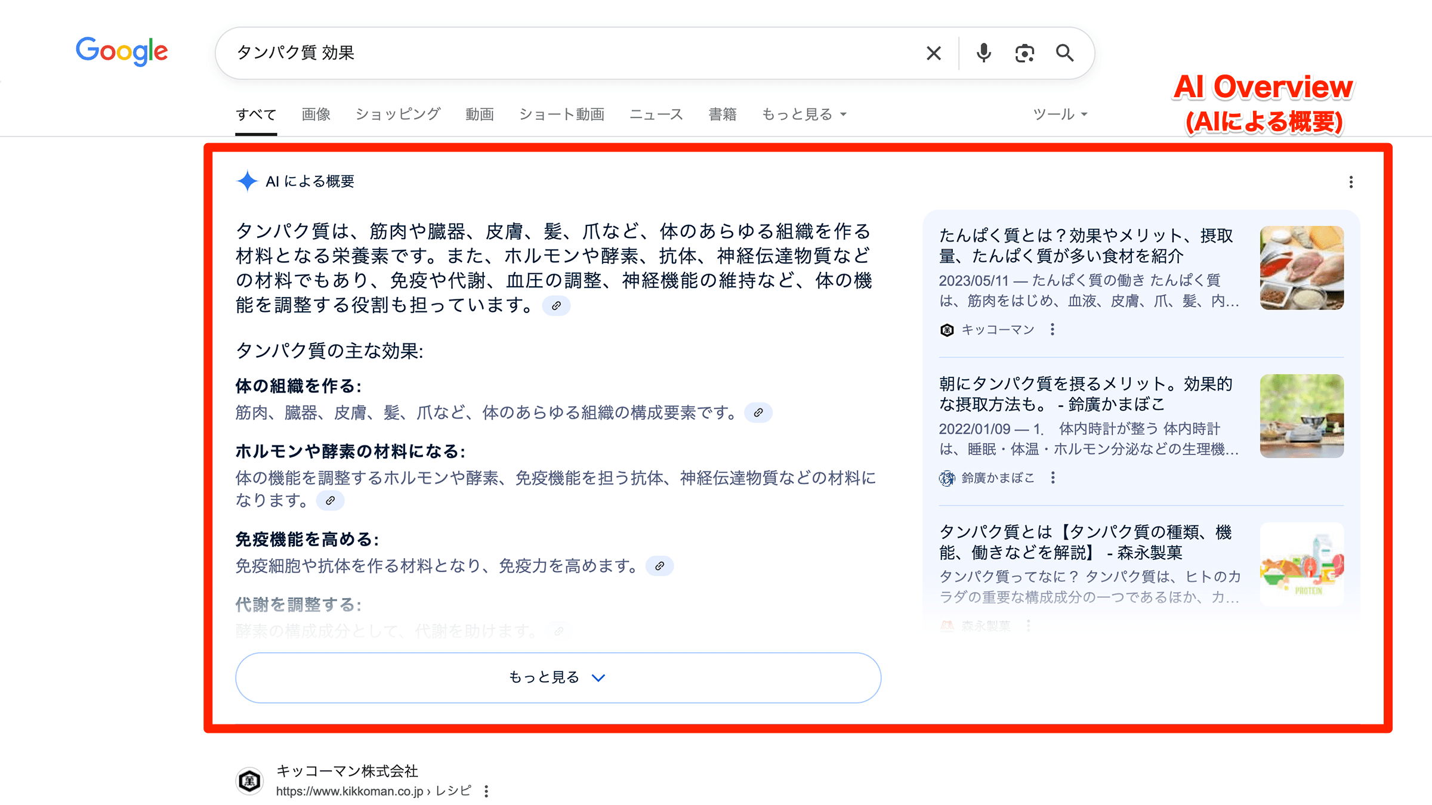Expand the もっと見る tab dropdown
1432x805 pixels.
point(804,114)
